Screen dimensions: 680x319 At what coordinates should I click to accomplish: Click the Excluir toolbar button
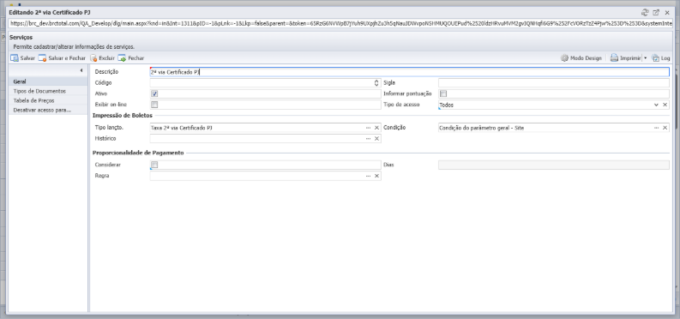tap(102, 58)
